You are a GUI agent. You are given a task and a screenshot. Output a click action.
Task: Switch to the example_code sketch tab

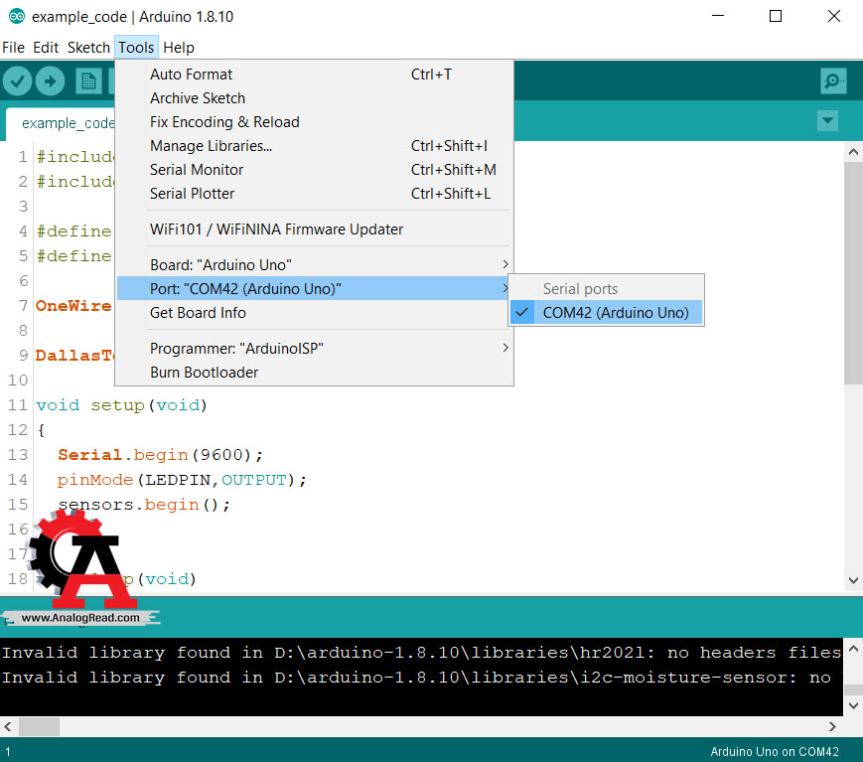[x=61, y=123]
